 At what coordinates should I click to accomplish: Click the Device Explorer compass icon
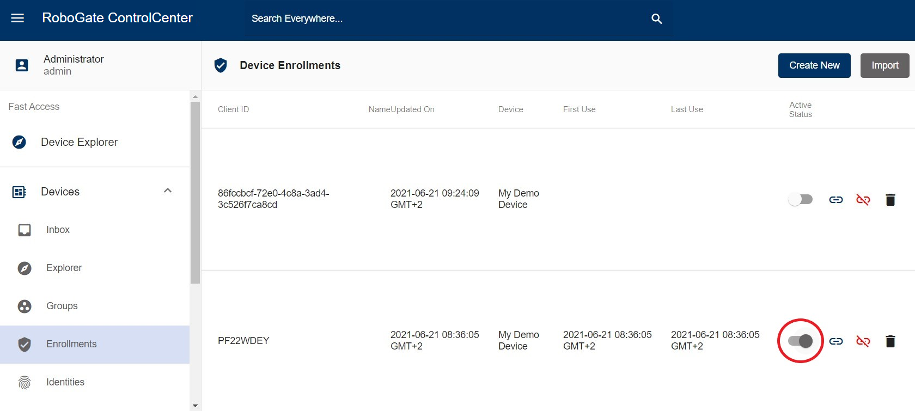click(x=19, y=142)
